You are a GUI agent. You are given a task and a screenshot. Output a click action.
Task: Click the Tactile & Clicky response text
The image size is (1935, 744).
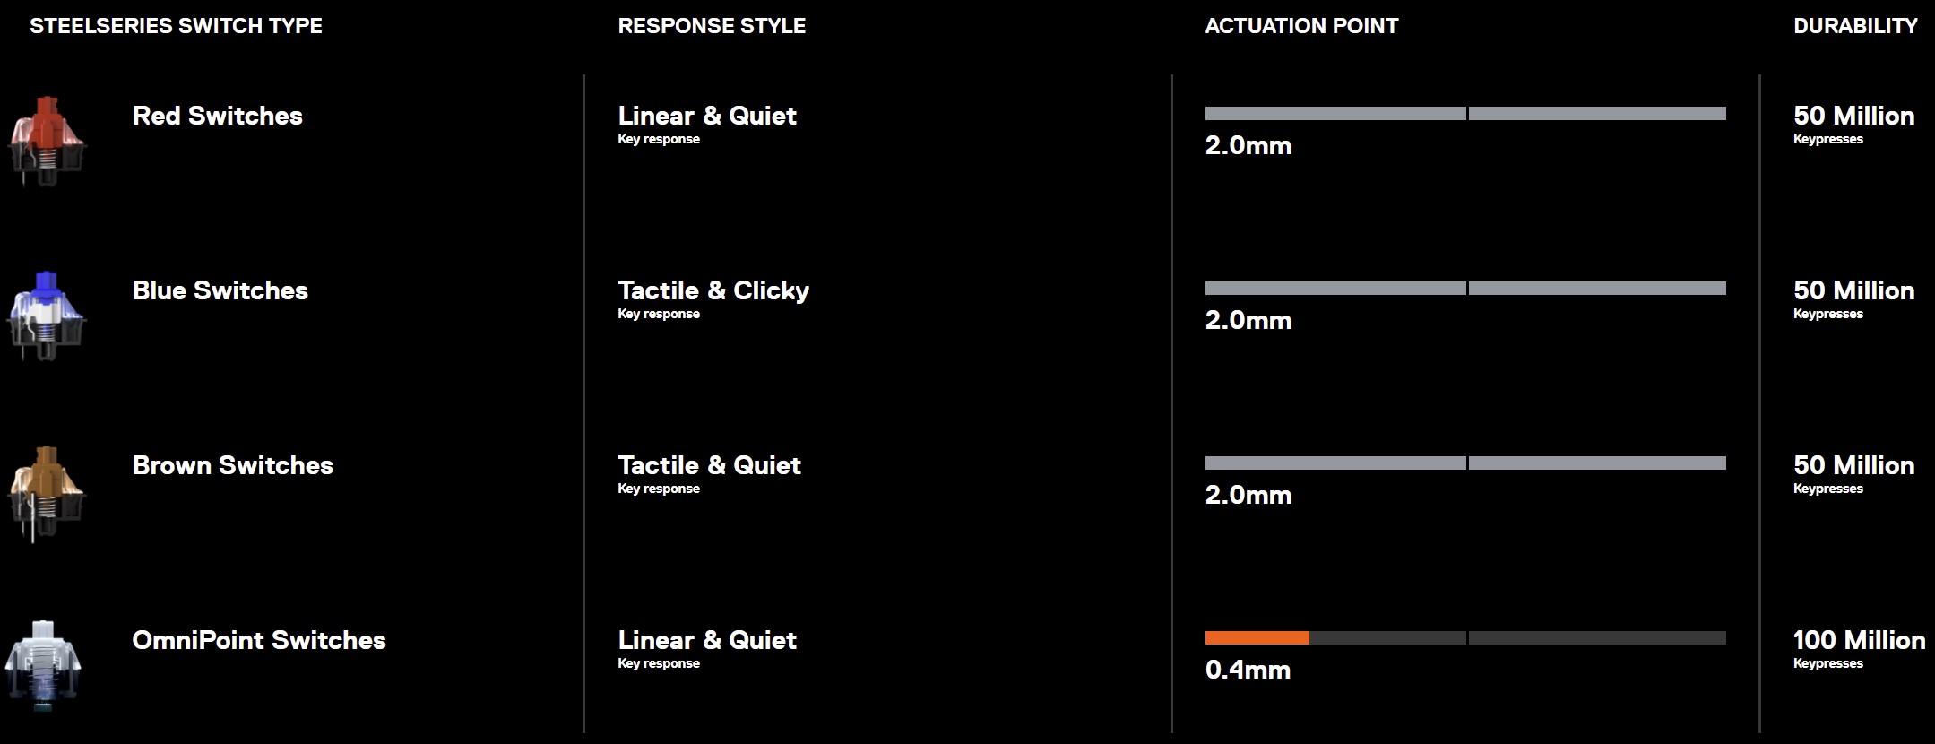(x=713, y=290)
